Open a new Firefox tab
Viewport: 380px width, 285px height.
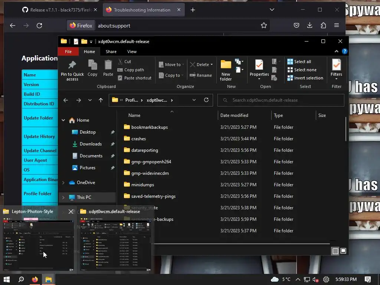coord(193,10)
